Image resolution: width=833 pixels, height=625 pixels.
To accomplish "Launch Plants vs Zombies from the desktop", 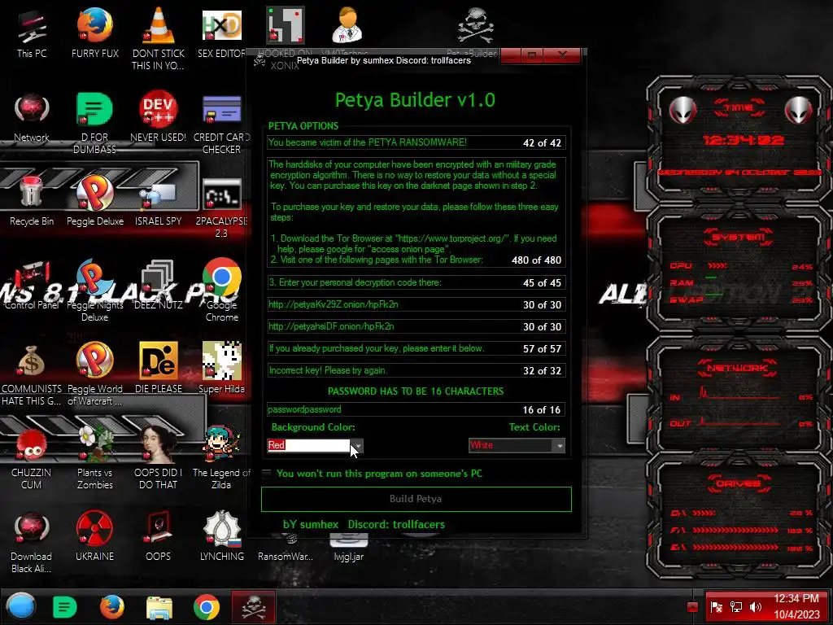I will coord(94,458).
